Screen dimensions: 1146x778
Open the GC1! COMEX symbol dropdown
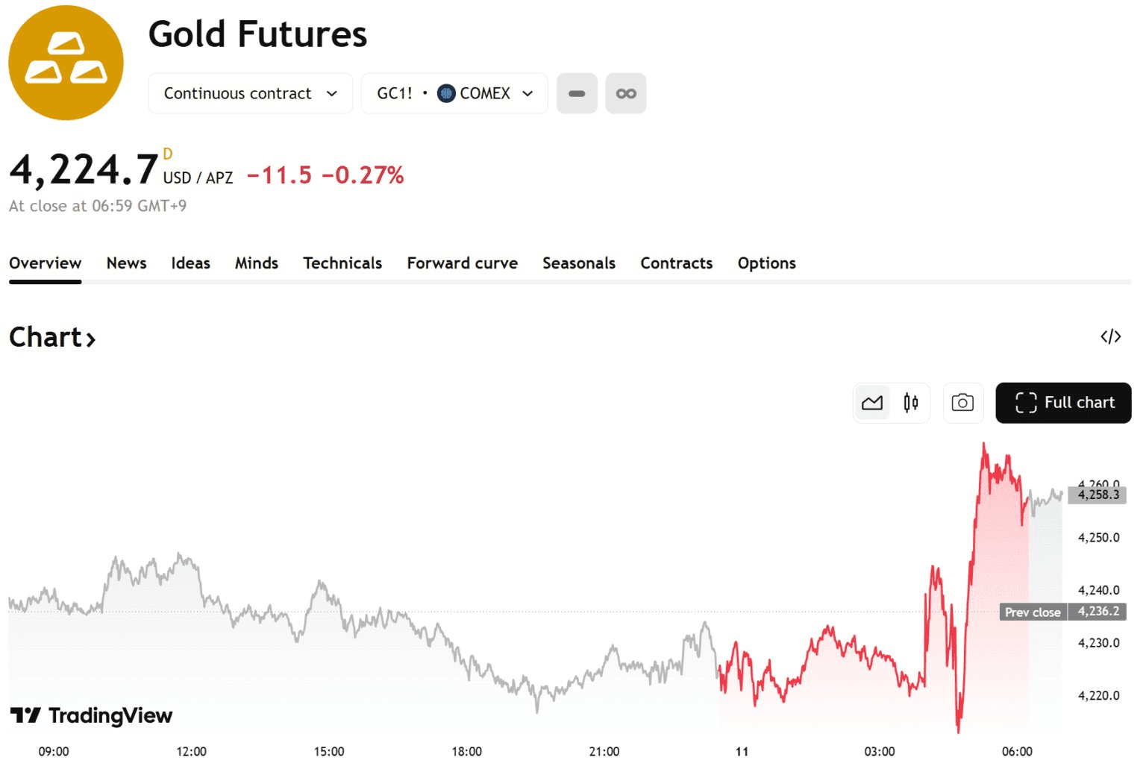[x=454, y=93]
